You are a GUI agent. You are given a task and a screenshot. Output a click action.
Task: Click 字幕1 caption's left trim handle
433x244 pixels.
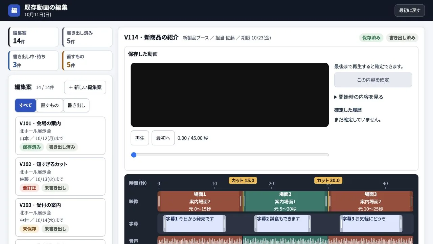click(165, 224)
